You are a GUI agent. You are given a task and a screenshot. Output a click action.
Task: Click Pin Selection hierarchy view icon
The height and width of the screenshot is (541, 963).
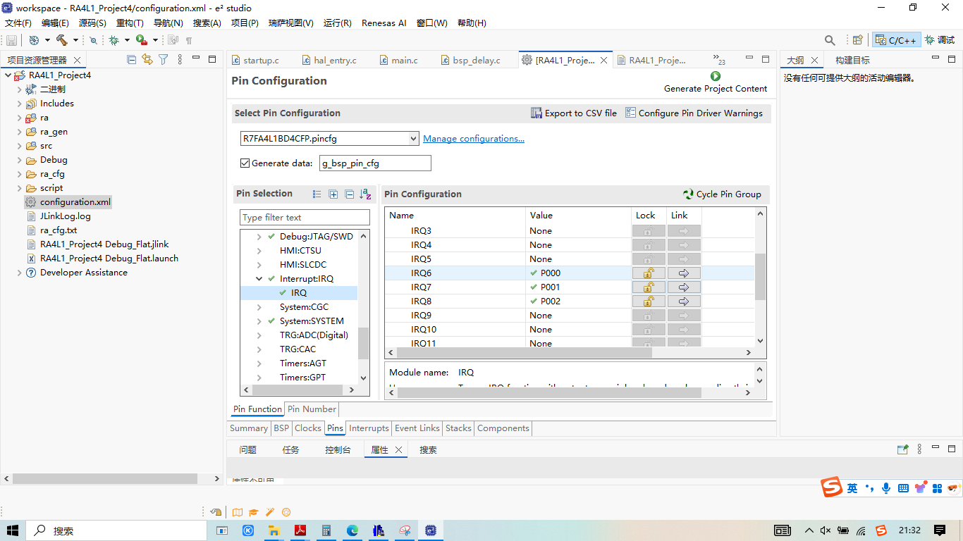coord(317,194)
